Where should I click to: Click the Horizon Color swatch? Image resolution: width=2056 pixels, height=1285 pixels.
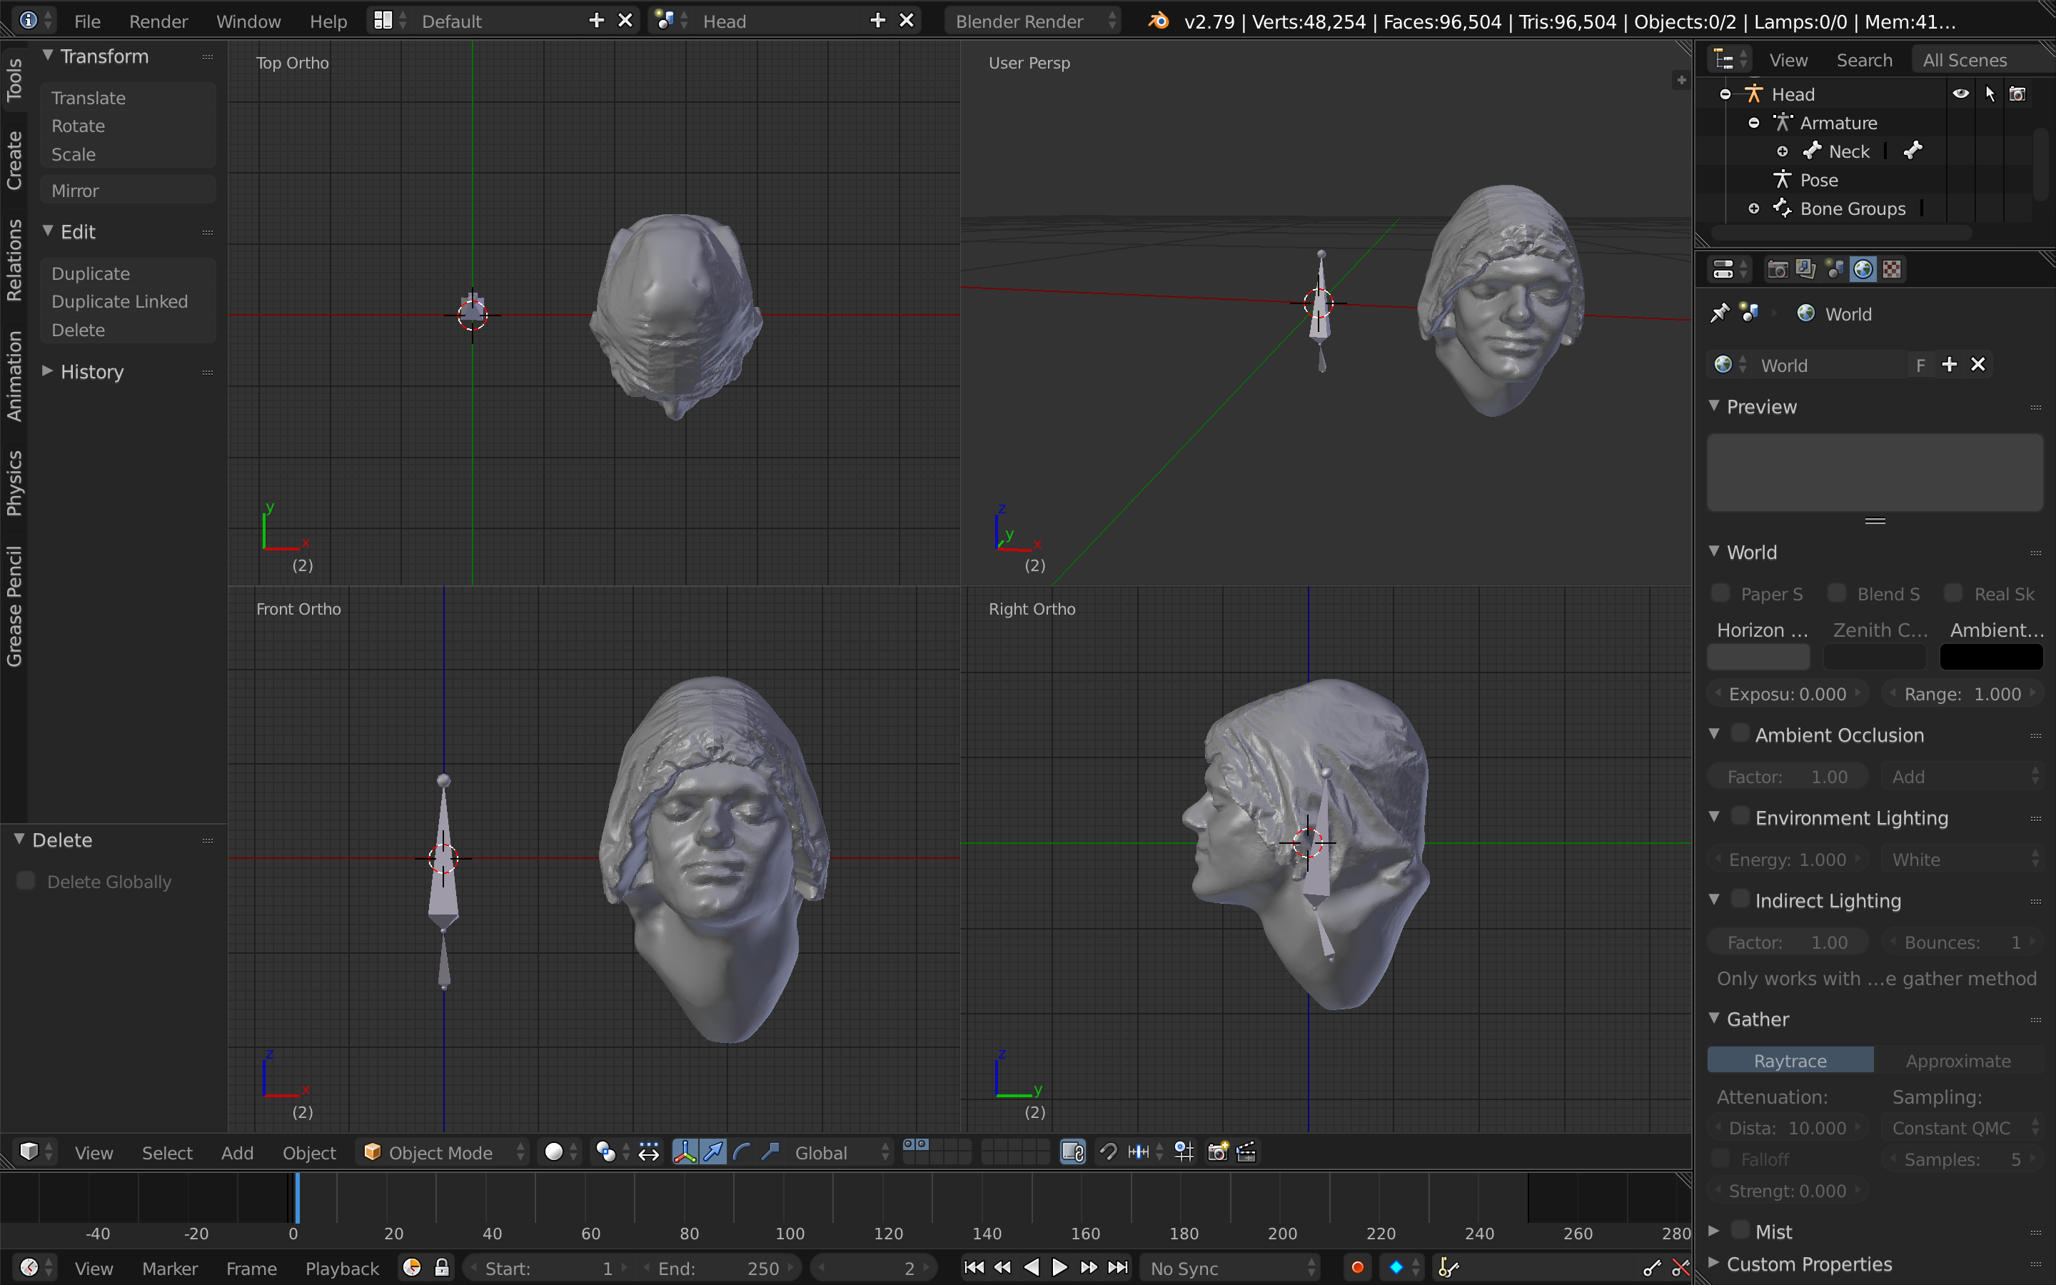1758,656
